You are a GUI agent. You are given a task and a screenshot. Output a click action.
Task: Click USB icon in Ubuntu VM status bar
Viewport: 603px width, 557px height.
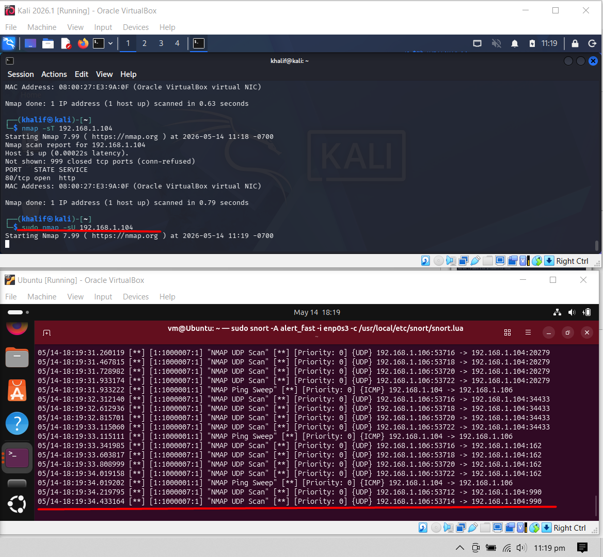coord(473,528)
